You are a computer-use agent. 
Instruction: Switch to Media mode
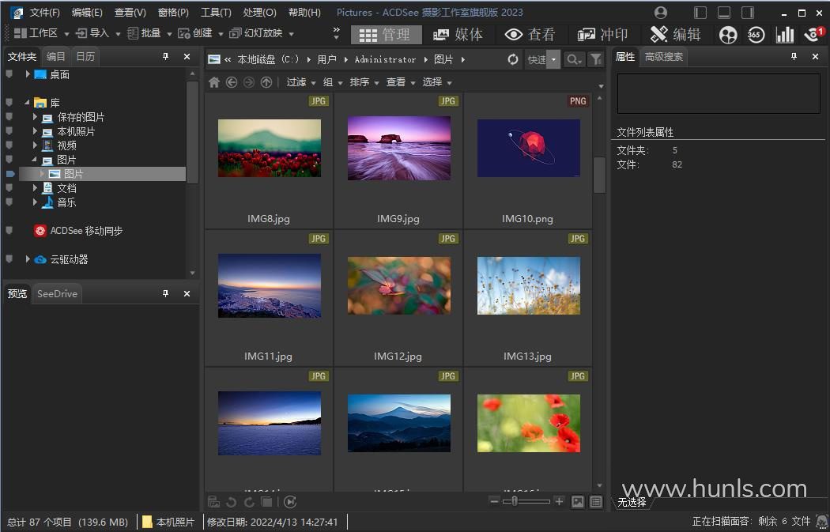[x=458, y=35]
